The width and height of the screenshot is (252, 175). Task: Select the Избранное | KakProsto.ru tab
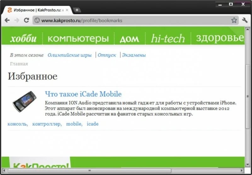tap(38, 10)
